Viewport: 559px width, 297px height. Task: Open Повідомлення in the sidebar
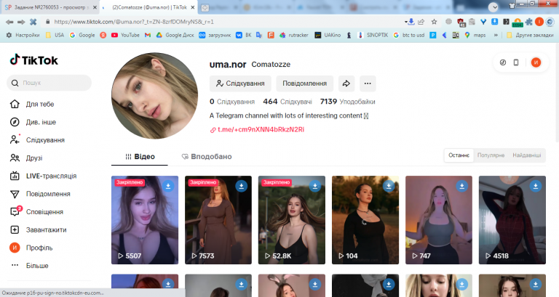(40, 194)
